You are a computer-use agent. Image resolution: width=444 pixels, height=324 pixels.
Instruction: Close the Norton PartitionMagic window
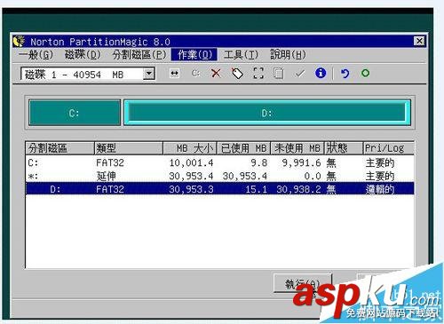(419, 41)
